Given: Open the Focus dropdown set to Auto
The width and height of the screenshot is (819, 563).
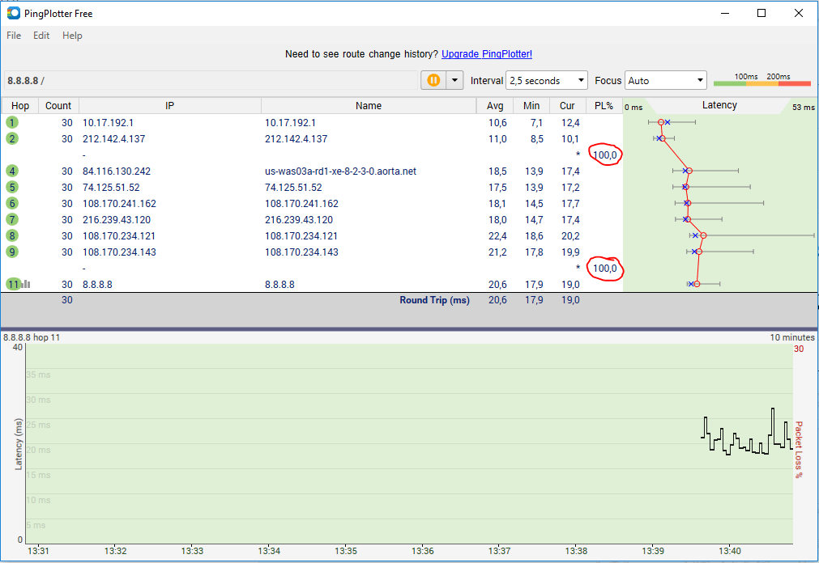Looking at the screenshot, I should click(x=665, y=80).
